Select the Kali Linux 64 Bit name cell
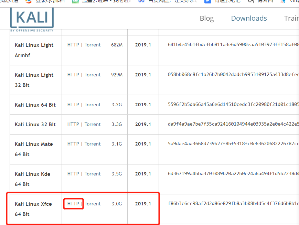299x225 pixels. 36,105
